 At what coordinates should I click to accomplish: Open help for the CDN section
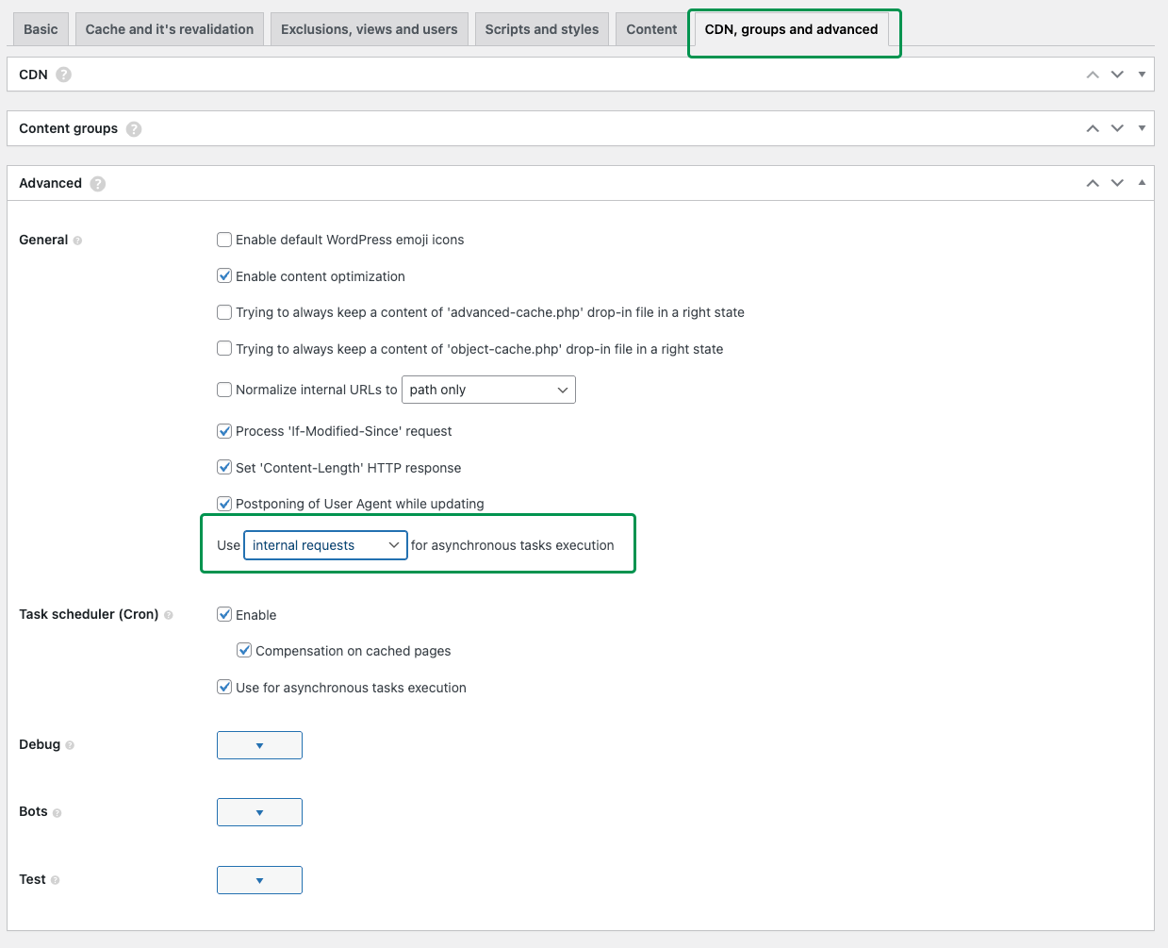pos(63,75)
